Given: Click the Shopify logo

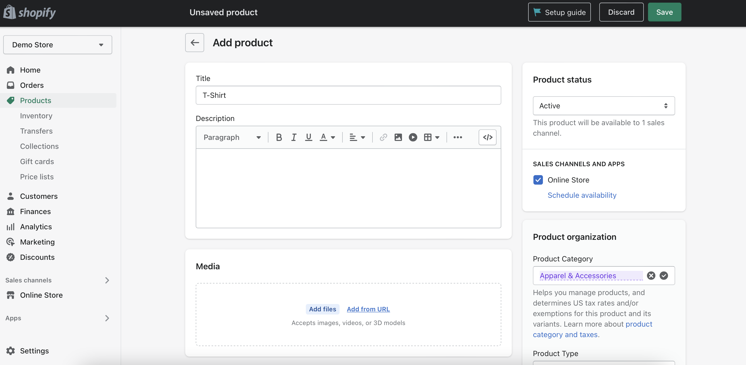Looking at the screenshot, I should click(x=30, y=12).
